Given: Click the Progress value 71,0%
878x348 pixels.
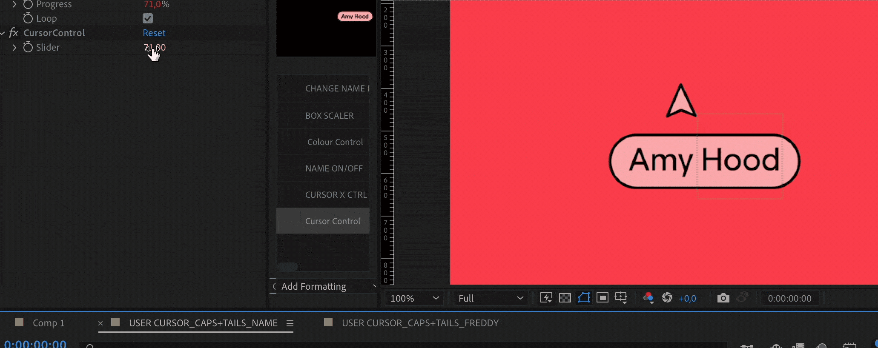Looking at the screenshot, I should [156, 4].
